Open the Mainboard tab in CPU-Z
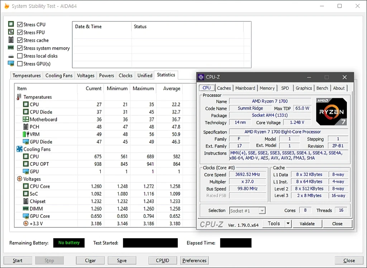This screenshot has width=367, height=268. coord(245,88)
